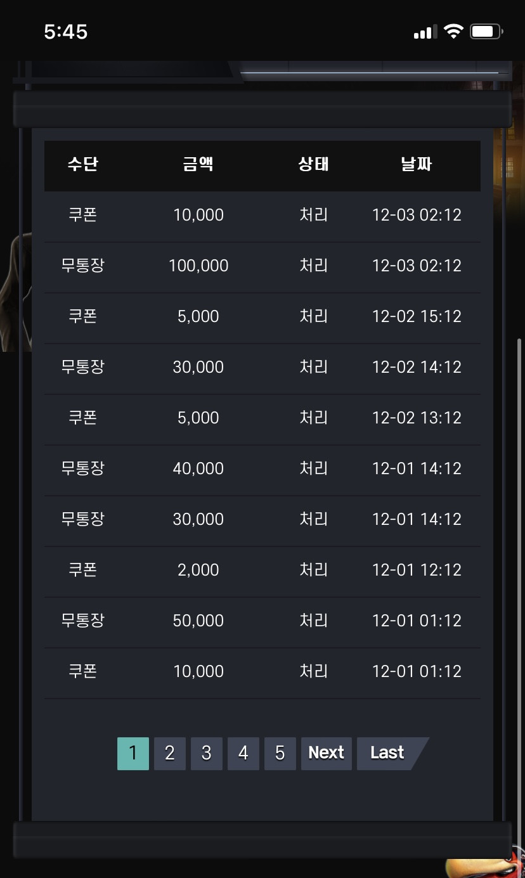Tap the Wi-Fi status icon
This screenshot has width=525, height=878.
tap(453, 32)
